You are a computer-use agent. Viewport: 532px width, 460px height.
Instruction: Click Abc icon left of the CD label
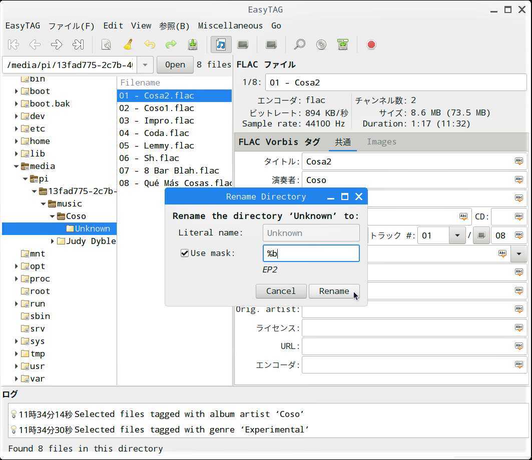(x=463, y=216)
